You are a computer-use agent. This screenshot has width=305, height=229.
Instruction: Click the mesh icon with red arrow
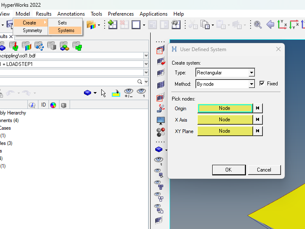point(161,61)
